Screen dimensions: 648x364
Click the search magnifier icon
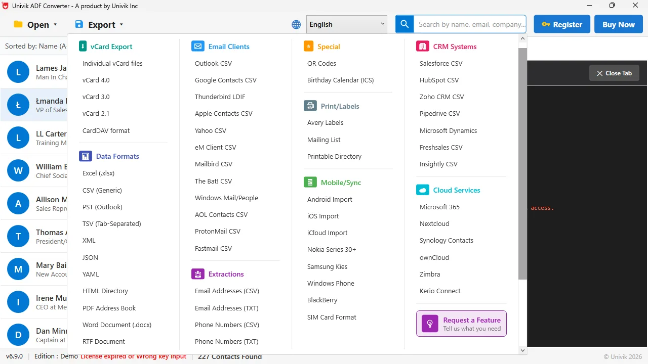tap(404, 24)
